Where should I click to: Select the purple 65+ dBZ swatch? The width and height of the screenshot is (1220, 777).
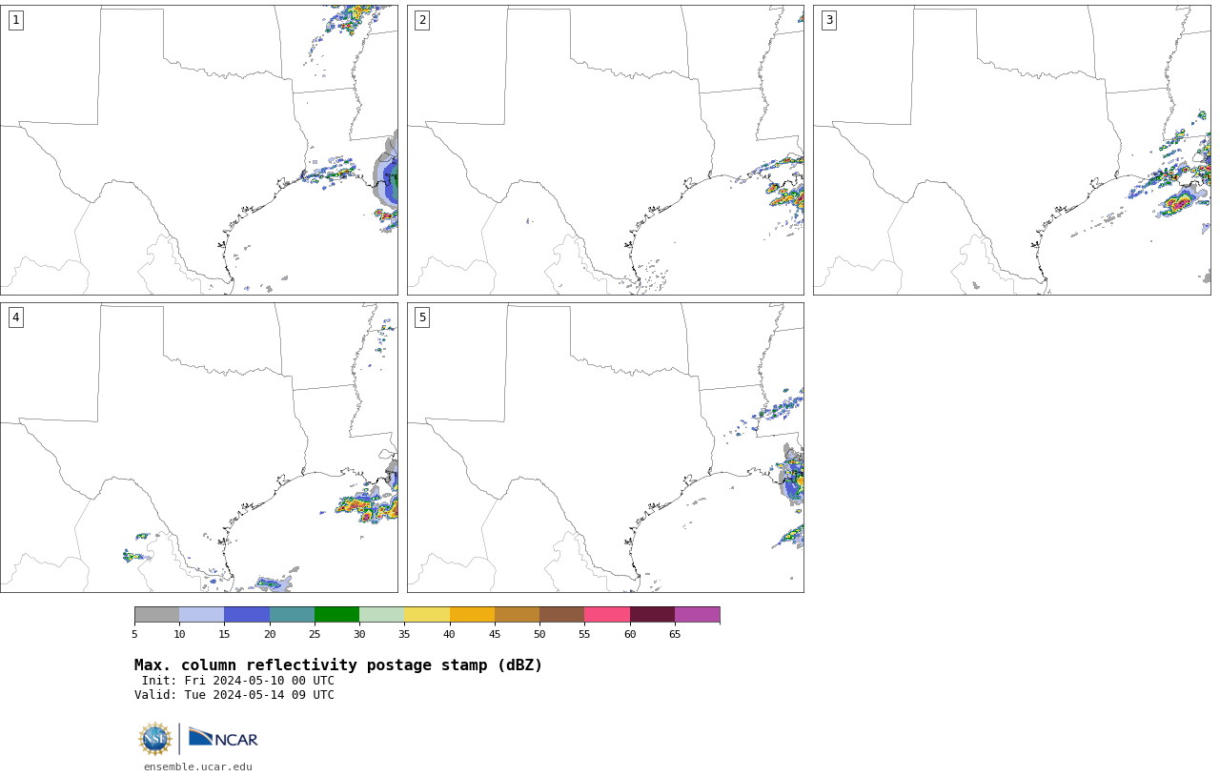[697, 615]
